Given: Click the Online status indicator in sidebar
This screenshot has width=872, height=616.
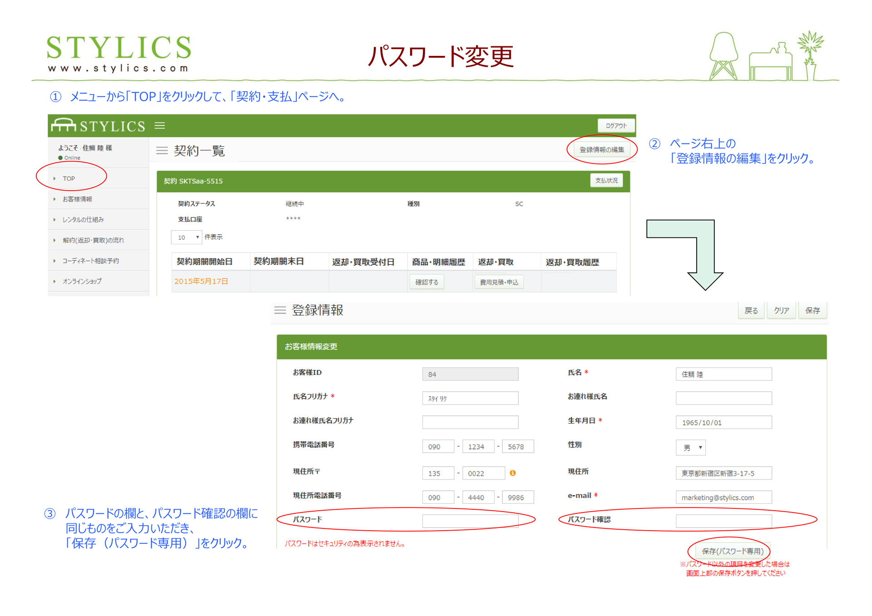Looking at the screenshot, I should pos(69,158).
